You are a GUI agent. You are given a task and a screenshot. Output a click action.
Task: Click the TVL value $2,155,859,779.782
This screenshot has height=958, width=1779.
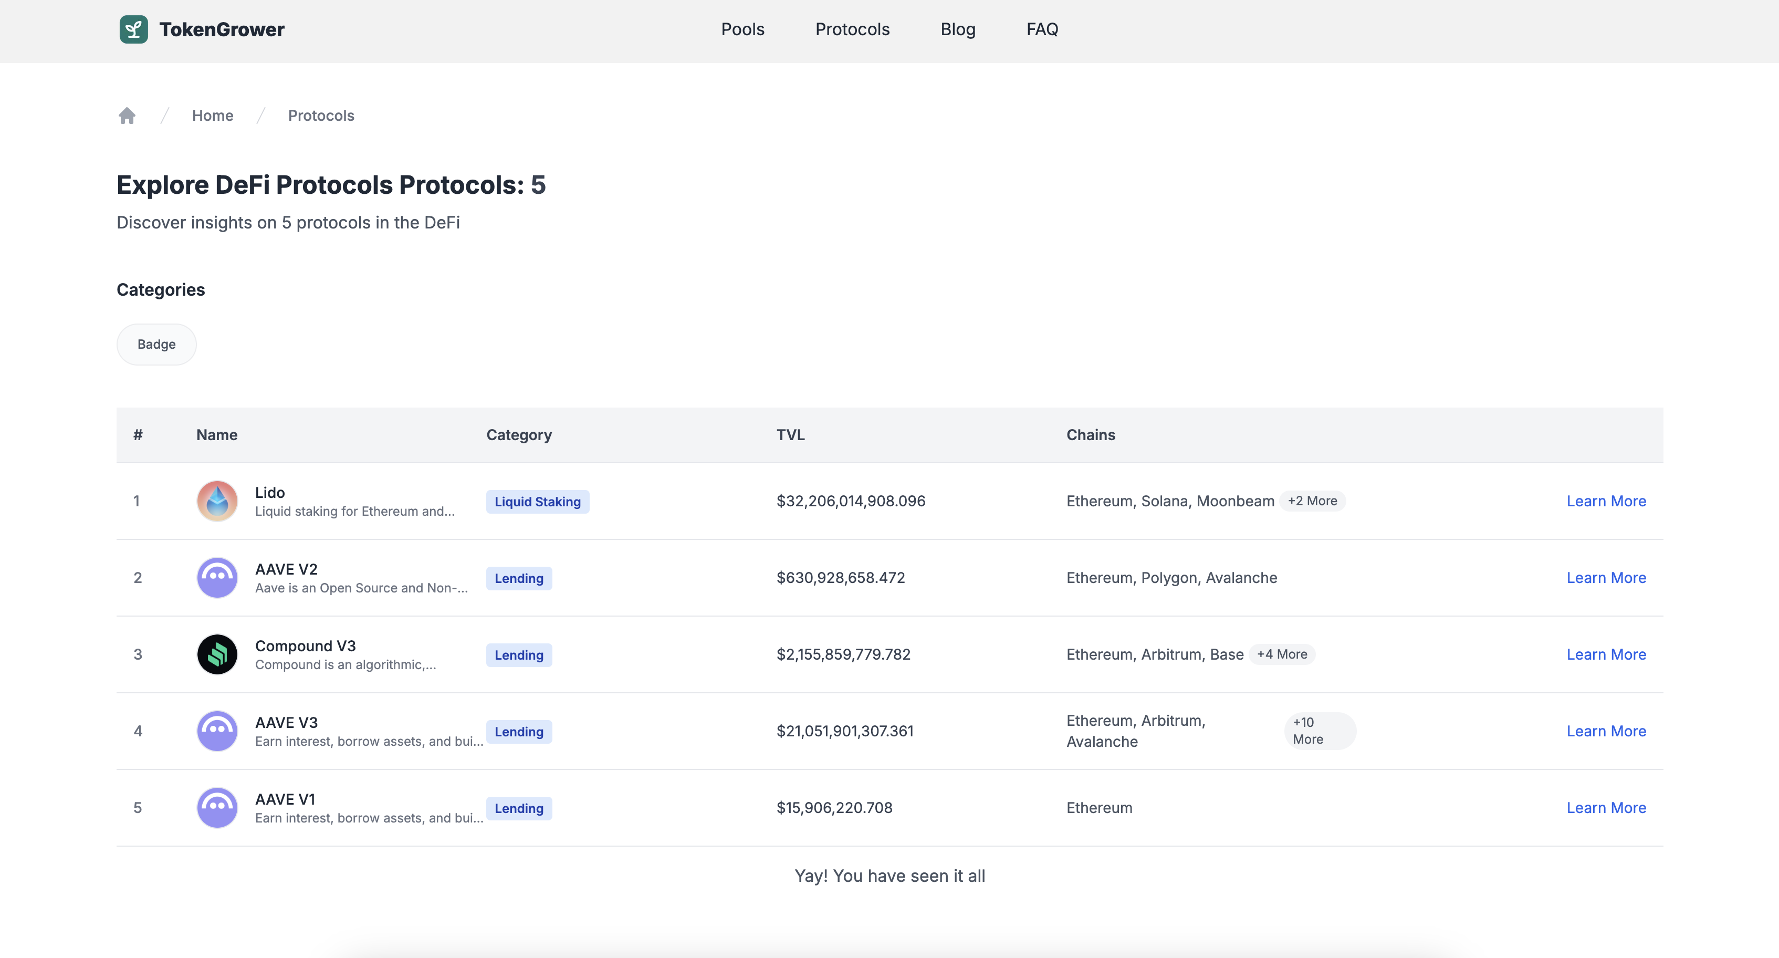(843, 654)
